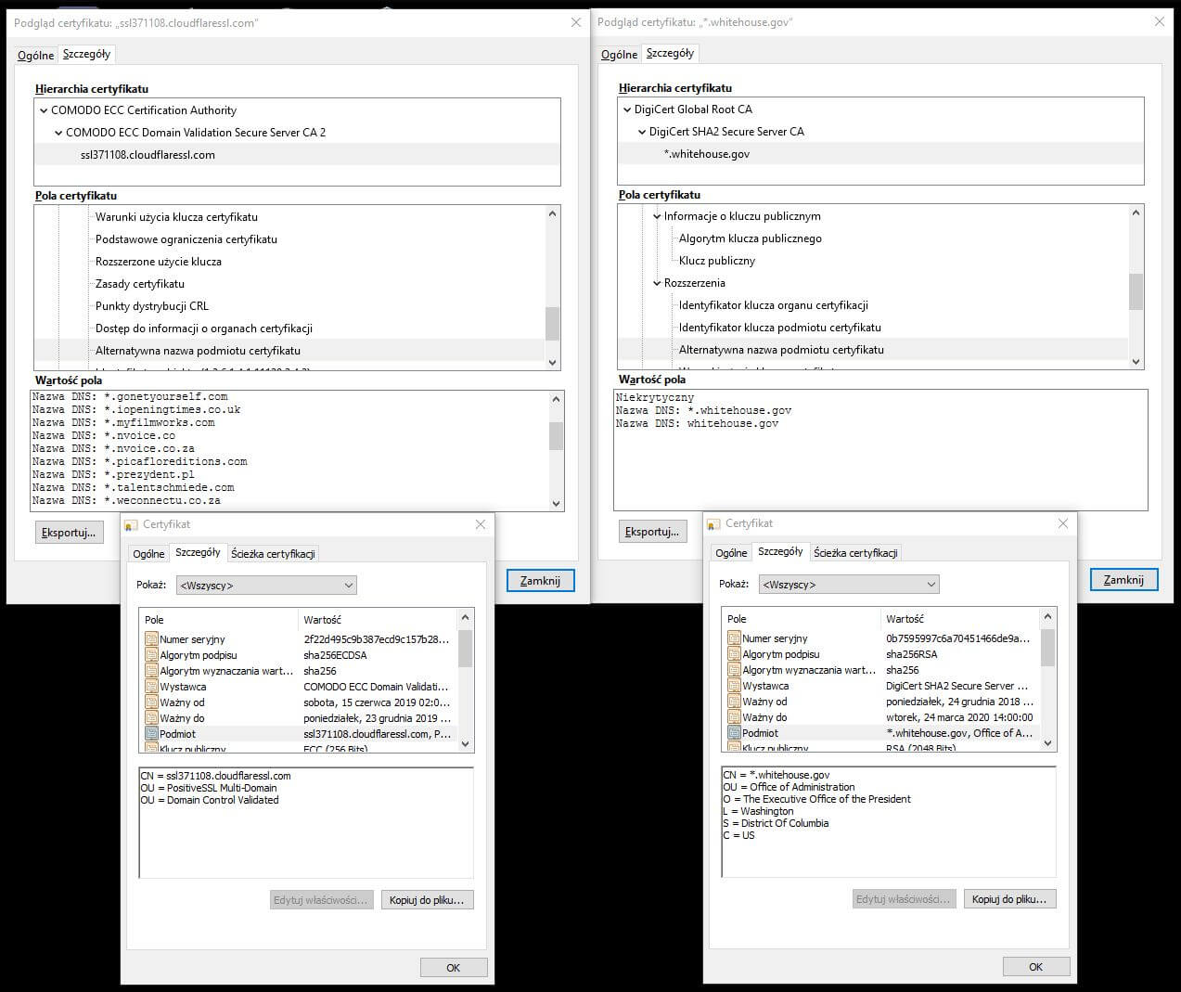Screen dimensions: 1181x992
Task: Open Pokaż dropdown in right Certyfikat dialog
Action: click(x=849, y=585)
